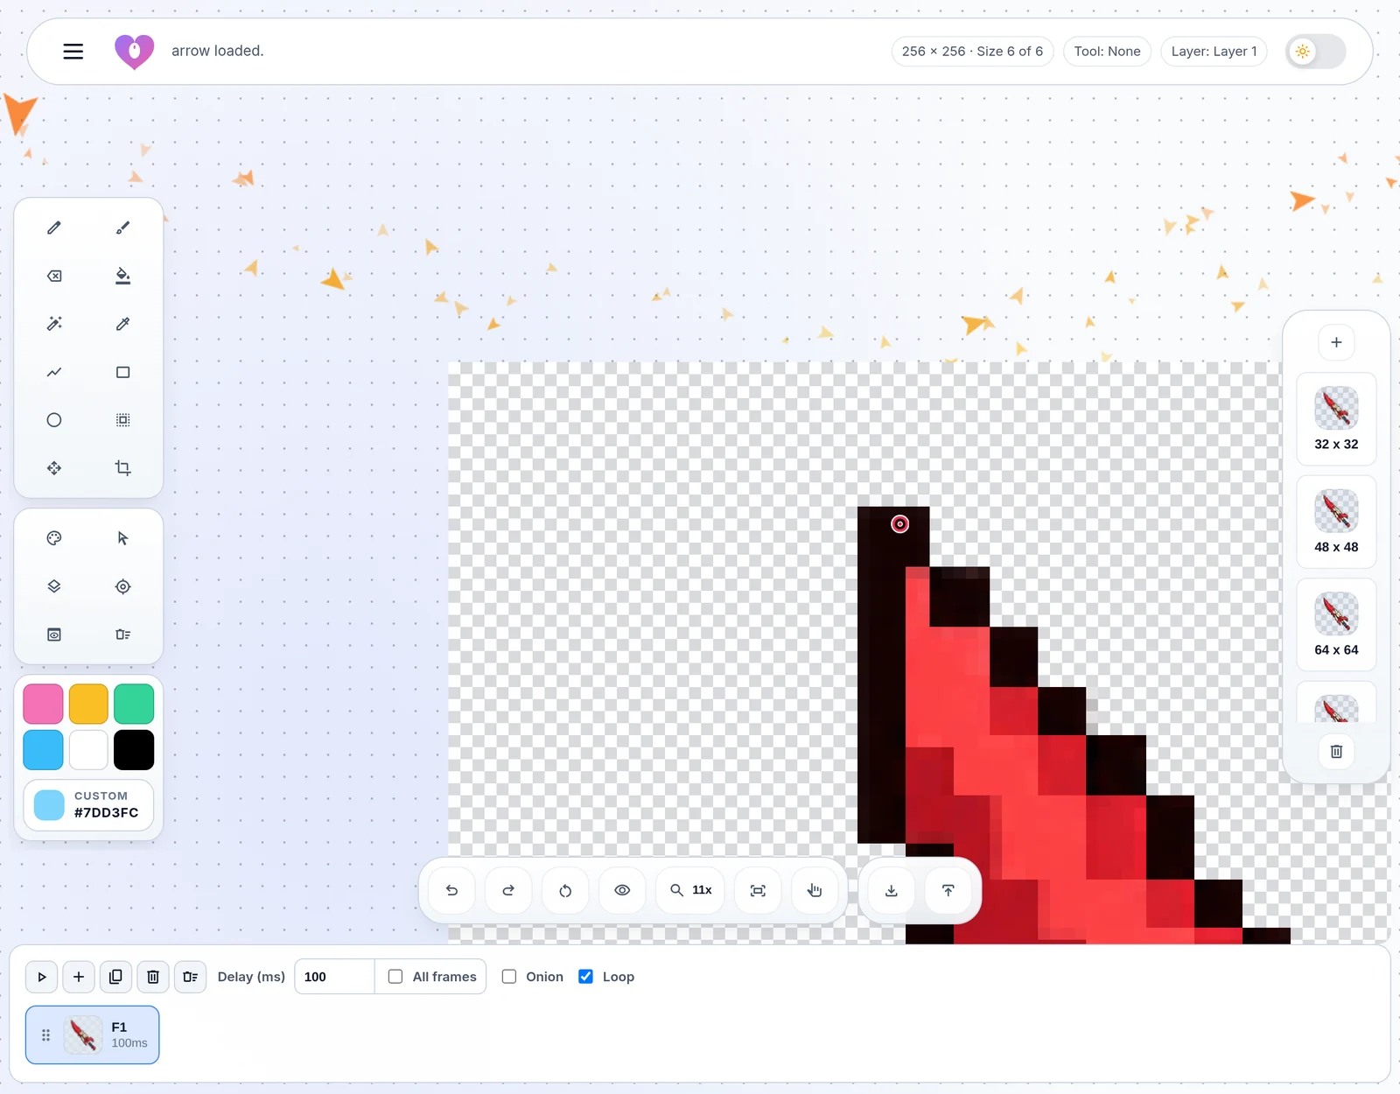Click the upload export icon
The height and width of the screenshot is (1094, 1400).
point(948,890)
